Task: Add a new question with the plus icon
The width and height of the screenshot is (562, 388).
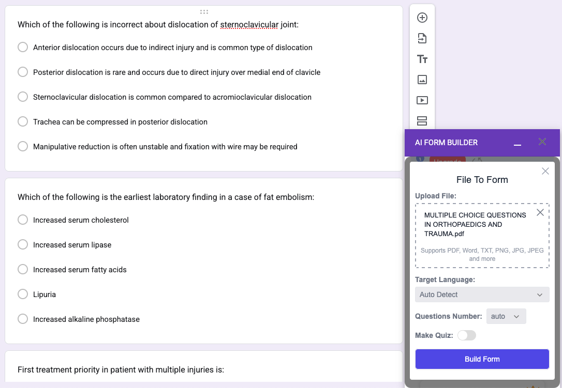Action: 422,17
